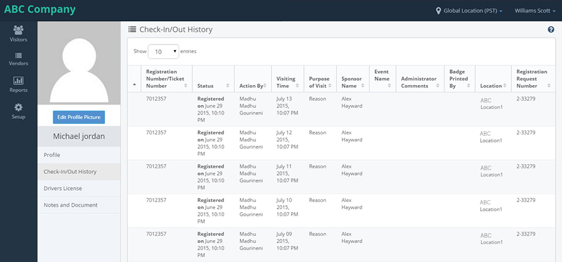Click the help question mark icon
The image size is (562, 262).
tap(551, 30)
